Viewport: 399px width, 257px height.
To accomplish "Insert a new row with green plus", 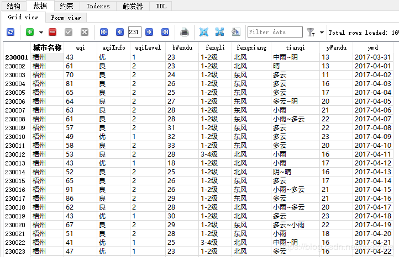I will pos(30,32).
